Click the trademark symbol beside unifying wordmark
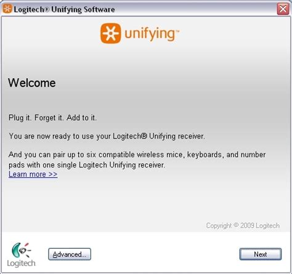Image resolution: width=292 pixels, height=274 pixels. click(177, 31)
